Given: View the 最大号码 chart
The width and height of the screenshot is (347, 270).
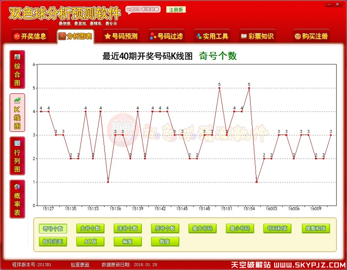Looking at the screenshot, I should 202,228.
